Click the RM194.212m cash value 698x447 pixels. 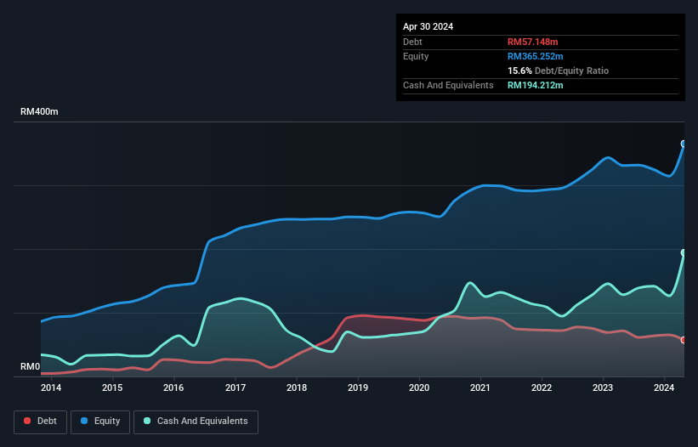pos(536,85)
